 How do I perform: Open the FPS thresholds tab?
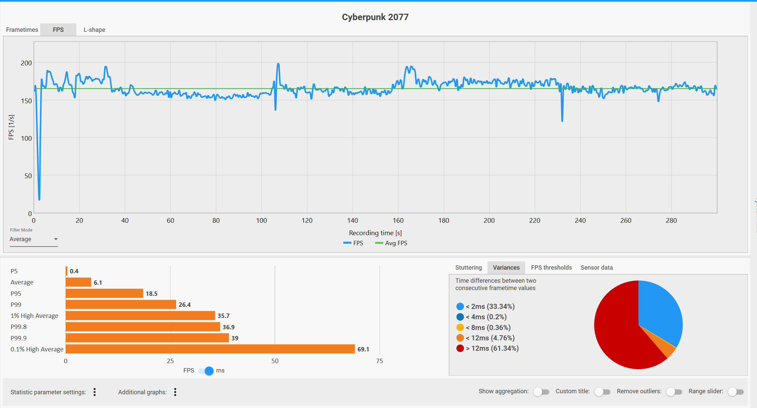tap(551, 268)
